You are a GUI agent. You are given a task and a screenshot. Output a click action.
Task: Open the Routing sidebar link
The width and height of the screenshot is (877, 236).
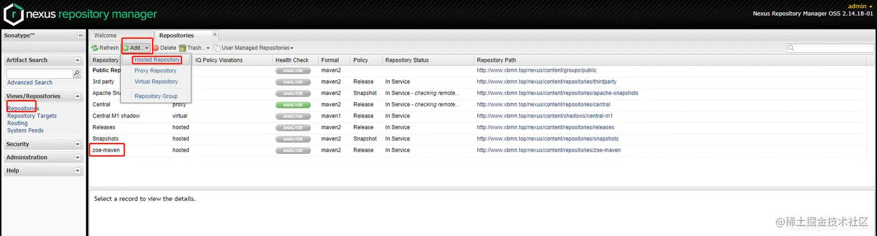pos(17,123)
